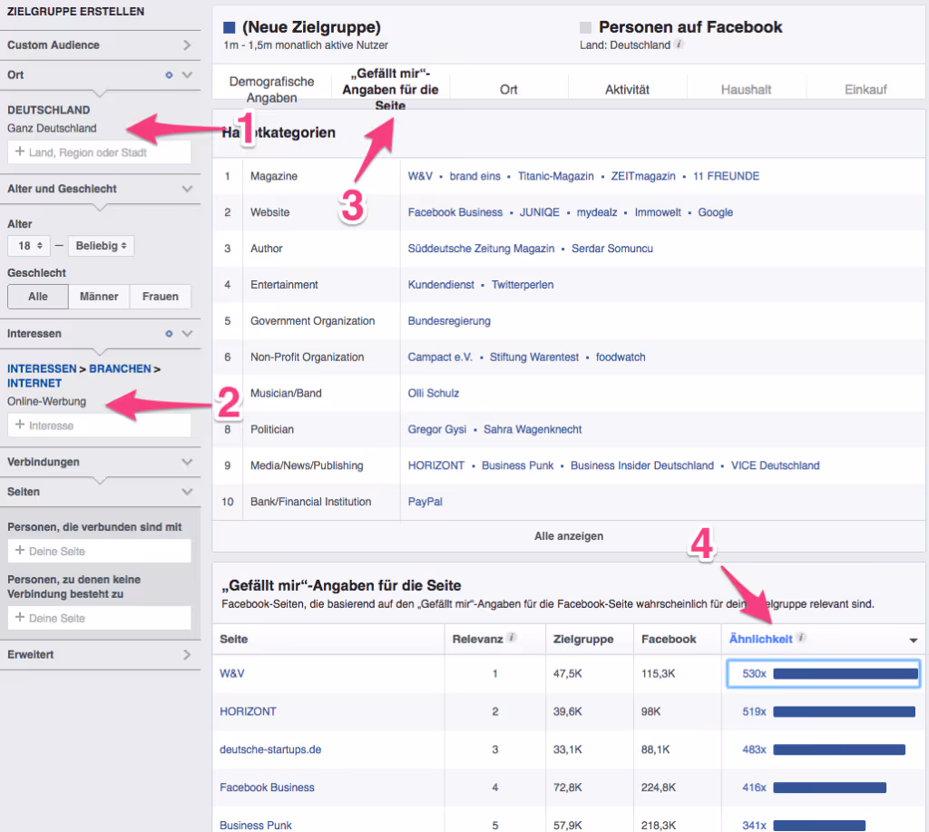Open the Sahra Wagenknecht link
The image size is (929, 832).
coord(533,429)
